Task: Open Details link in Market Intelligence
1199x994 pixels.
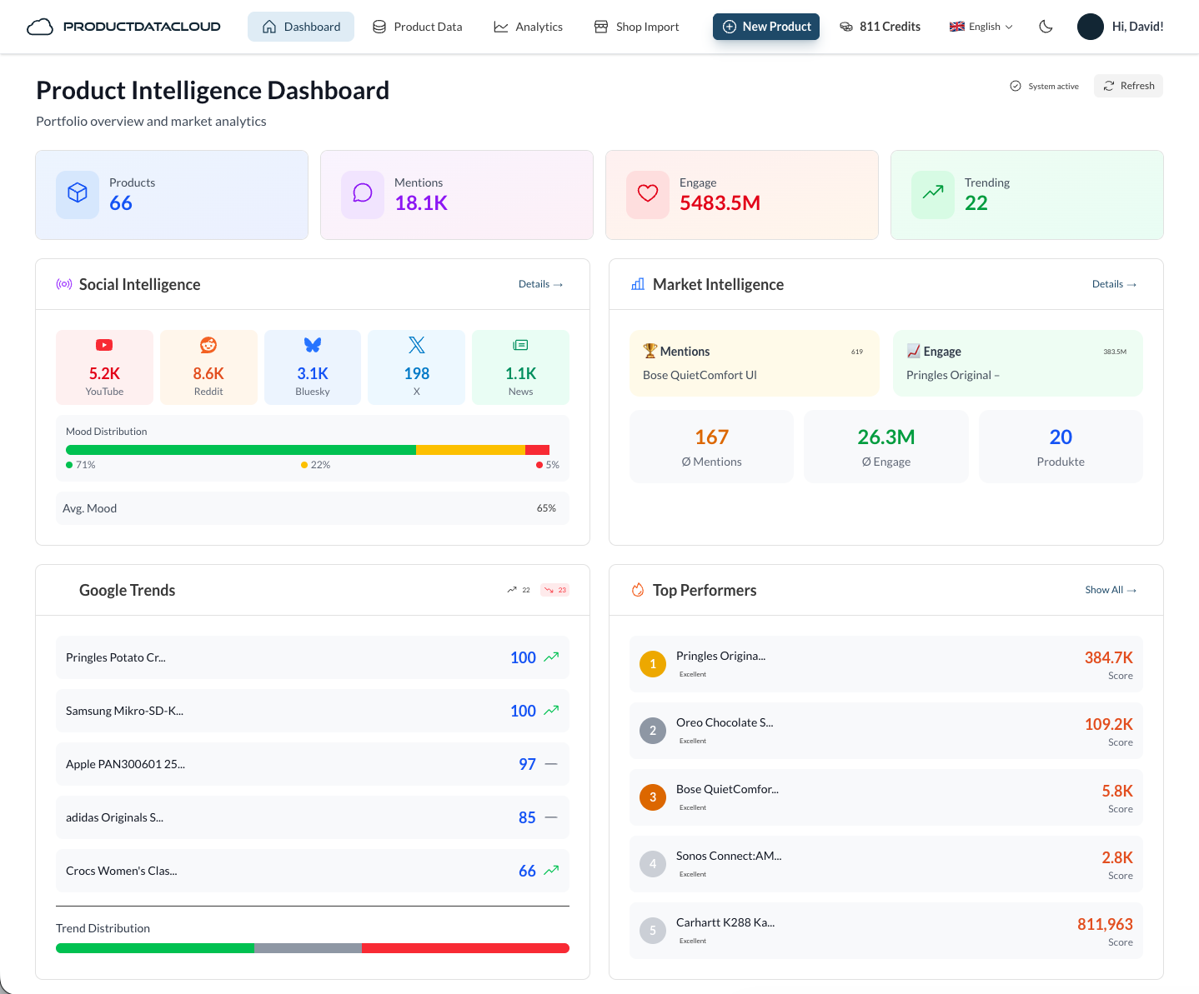Action: click(1115, 284)
